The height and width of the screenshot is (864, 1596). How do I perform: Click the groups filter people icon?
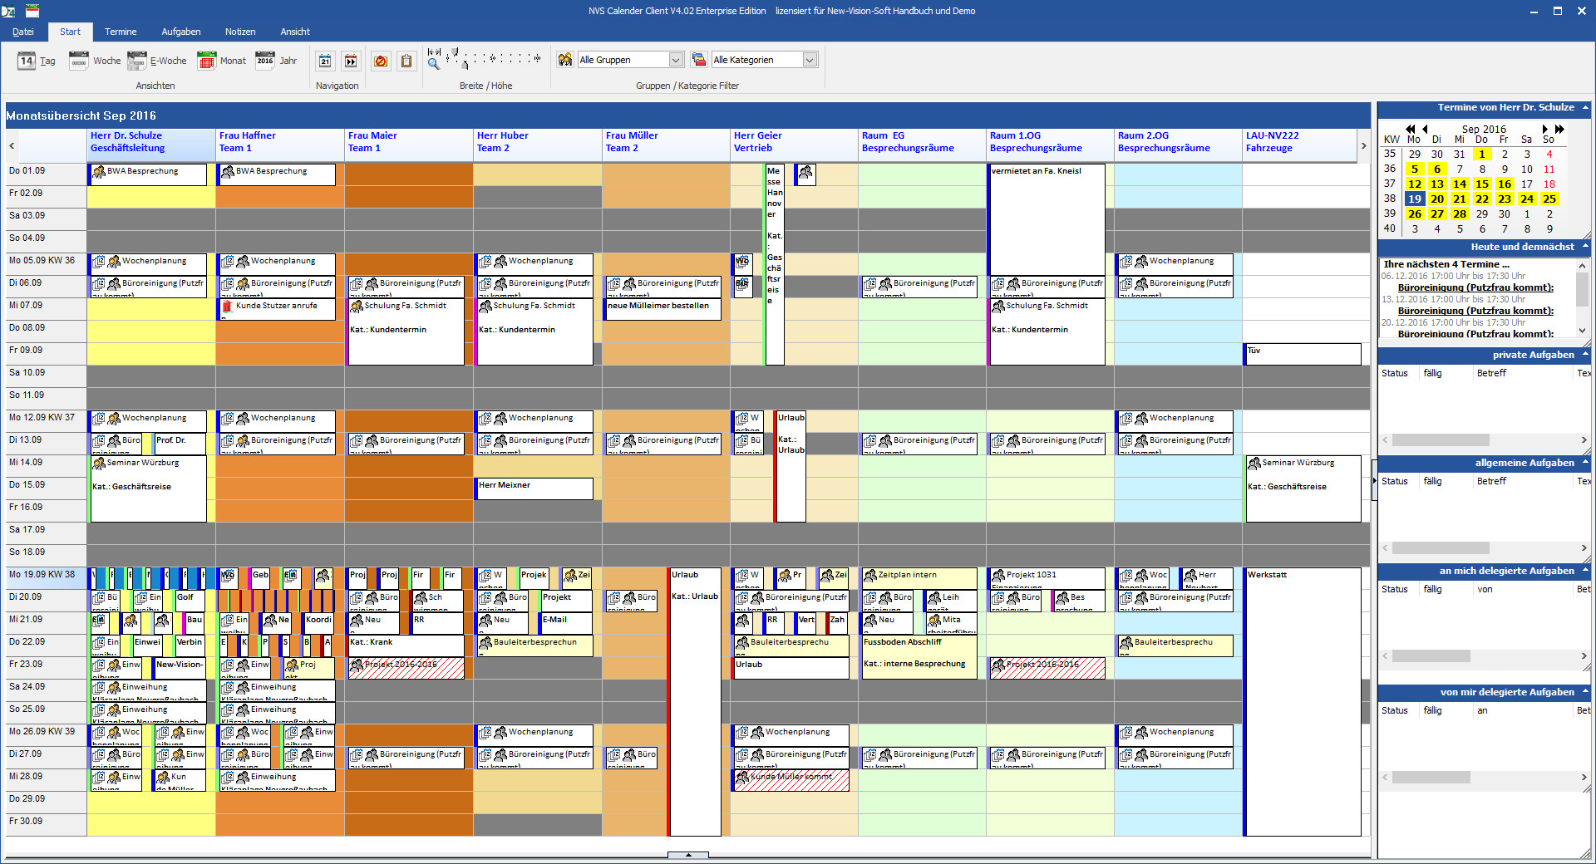(565, 60)
